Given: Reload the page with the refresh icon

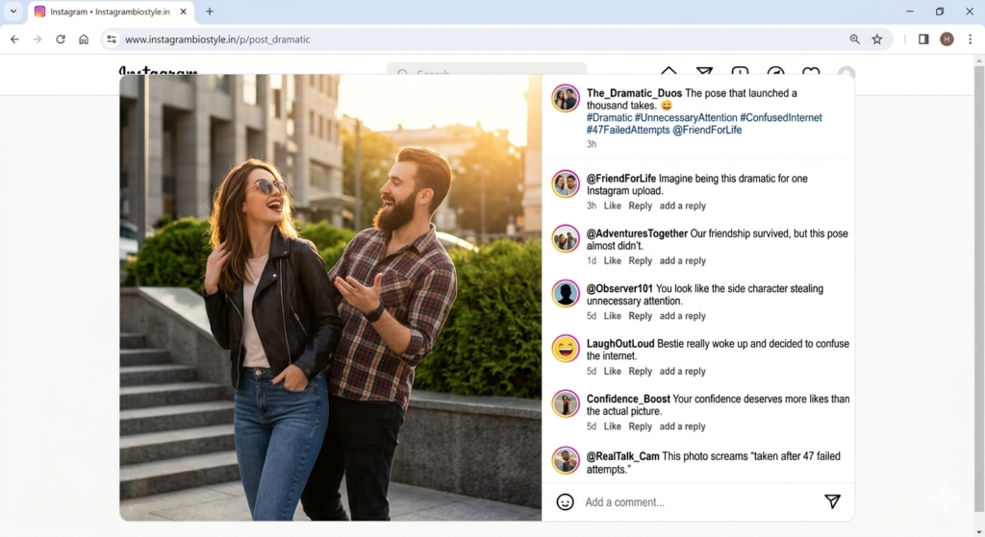Looking at the screenshot, I should [61, 38].
